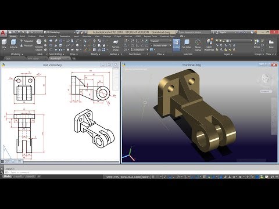Open the 3D Modeling workspace dropdown
The image size is (279, 209).
pos(59,33)
